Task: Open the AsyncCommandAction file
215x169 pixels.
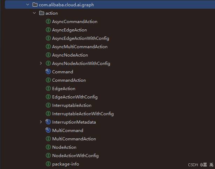Action: 75,22
